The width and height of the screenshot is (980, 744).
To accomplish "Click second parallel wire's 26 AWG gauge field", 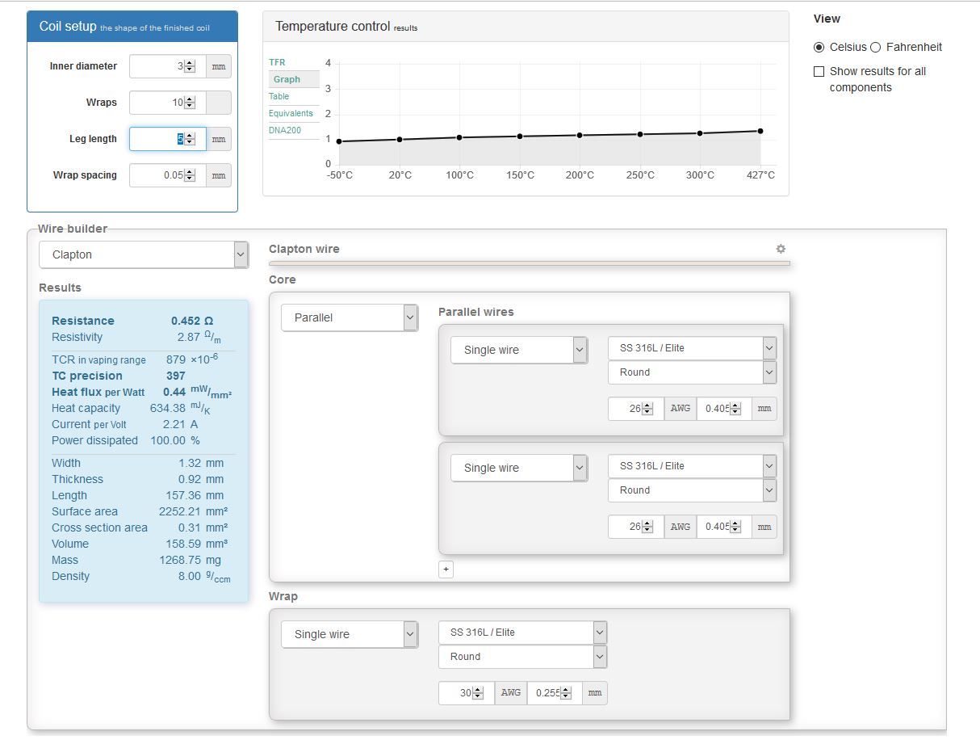I will tap(636, 527).
